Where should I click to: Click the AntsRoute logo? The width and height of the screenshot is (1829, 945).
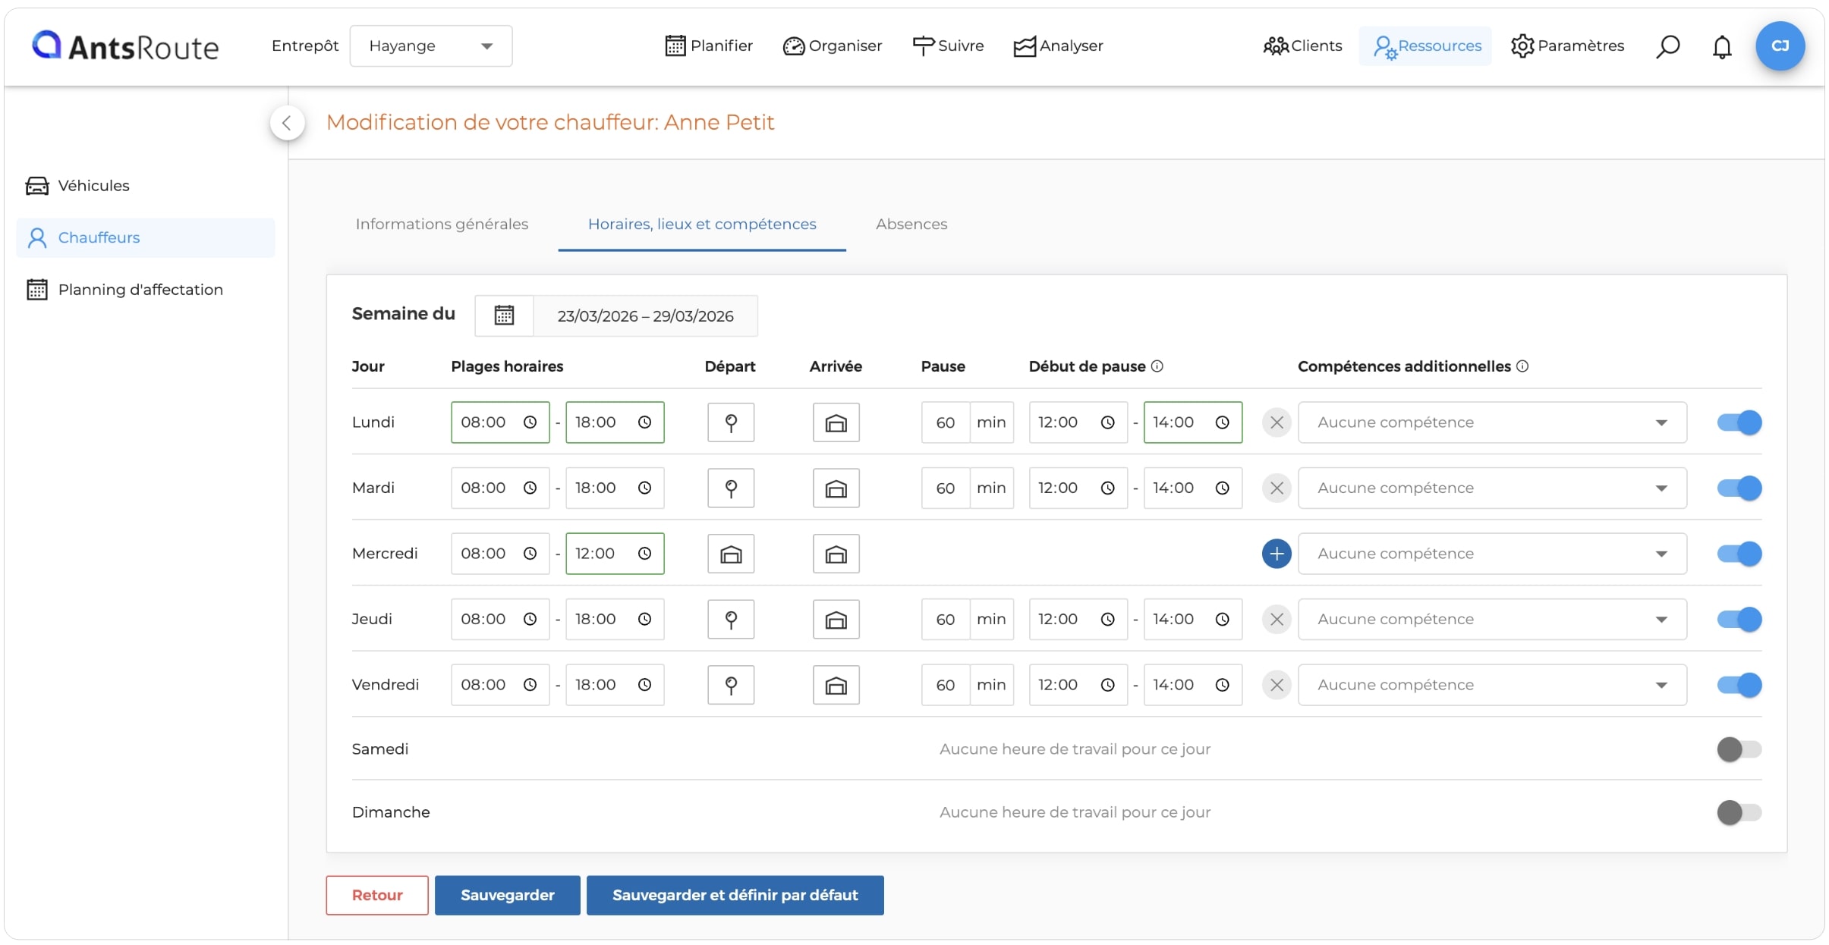click(x=125, y=46)
